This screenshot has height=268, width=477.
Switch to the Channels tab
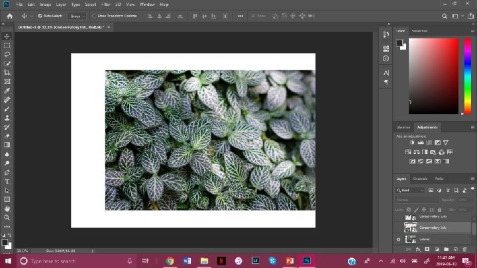tap(420, 179)
